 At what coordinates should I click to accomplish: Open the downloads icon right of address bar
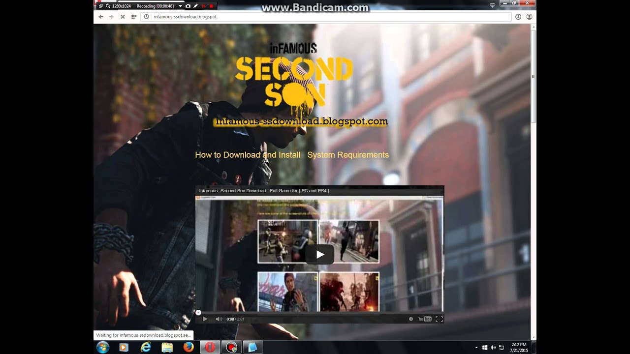pos(518,17)
